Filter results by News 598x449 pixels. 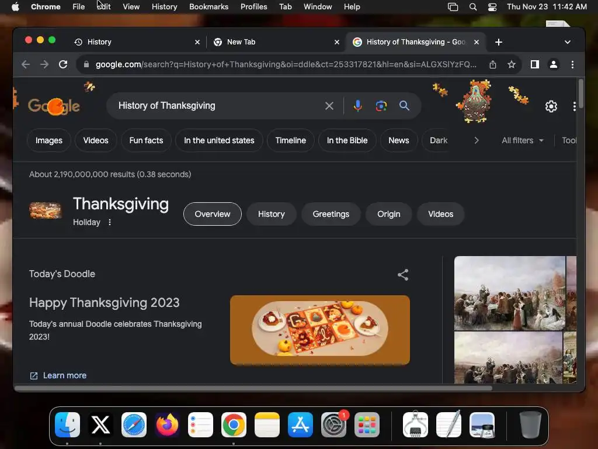[398, 140]
